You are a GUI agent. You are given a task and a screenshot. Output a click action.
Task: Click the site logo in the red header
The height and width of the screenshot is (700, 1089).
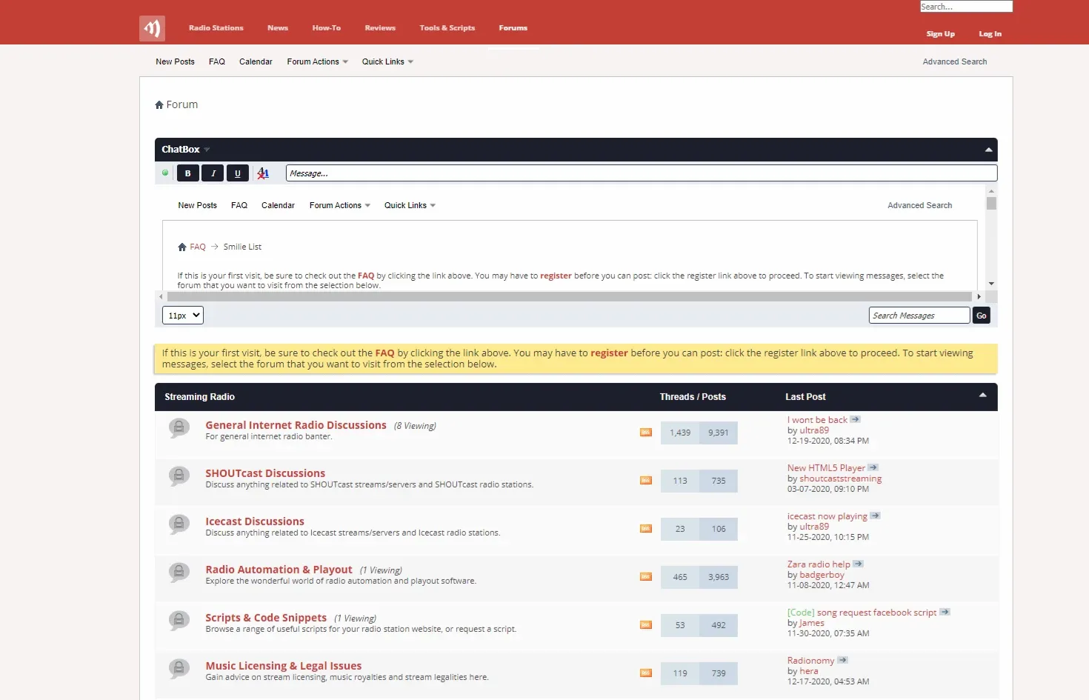(152, 28)
